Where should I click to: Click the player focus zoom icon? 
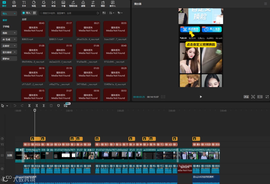253,97
